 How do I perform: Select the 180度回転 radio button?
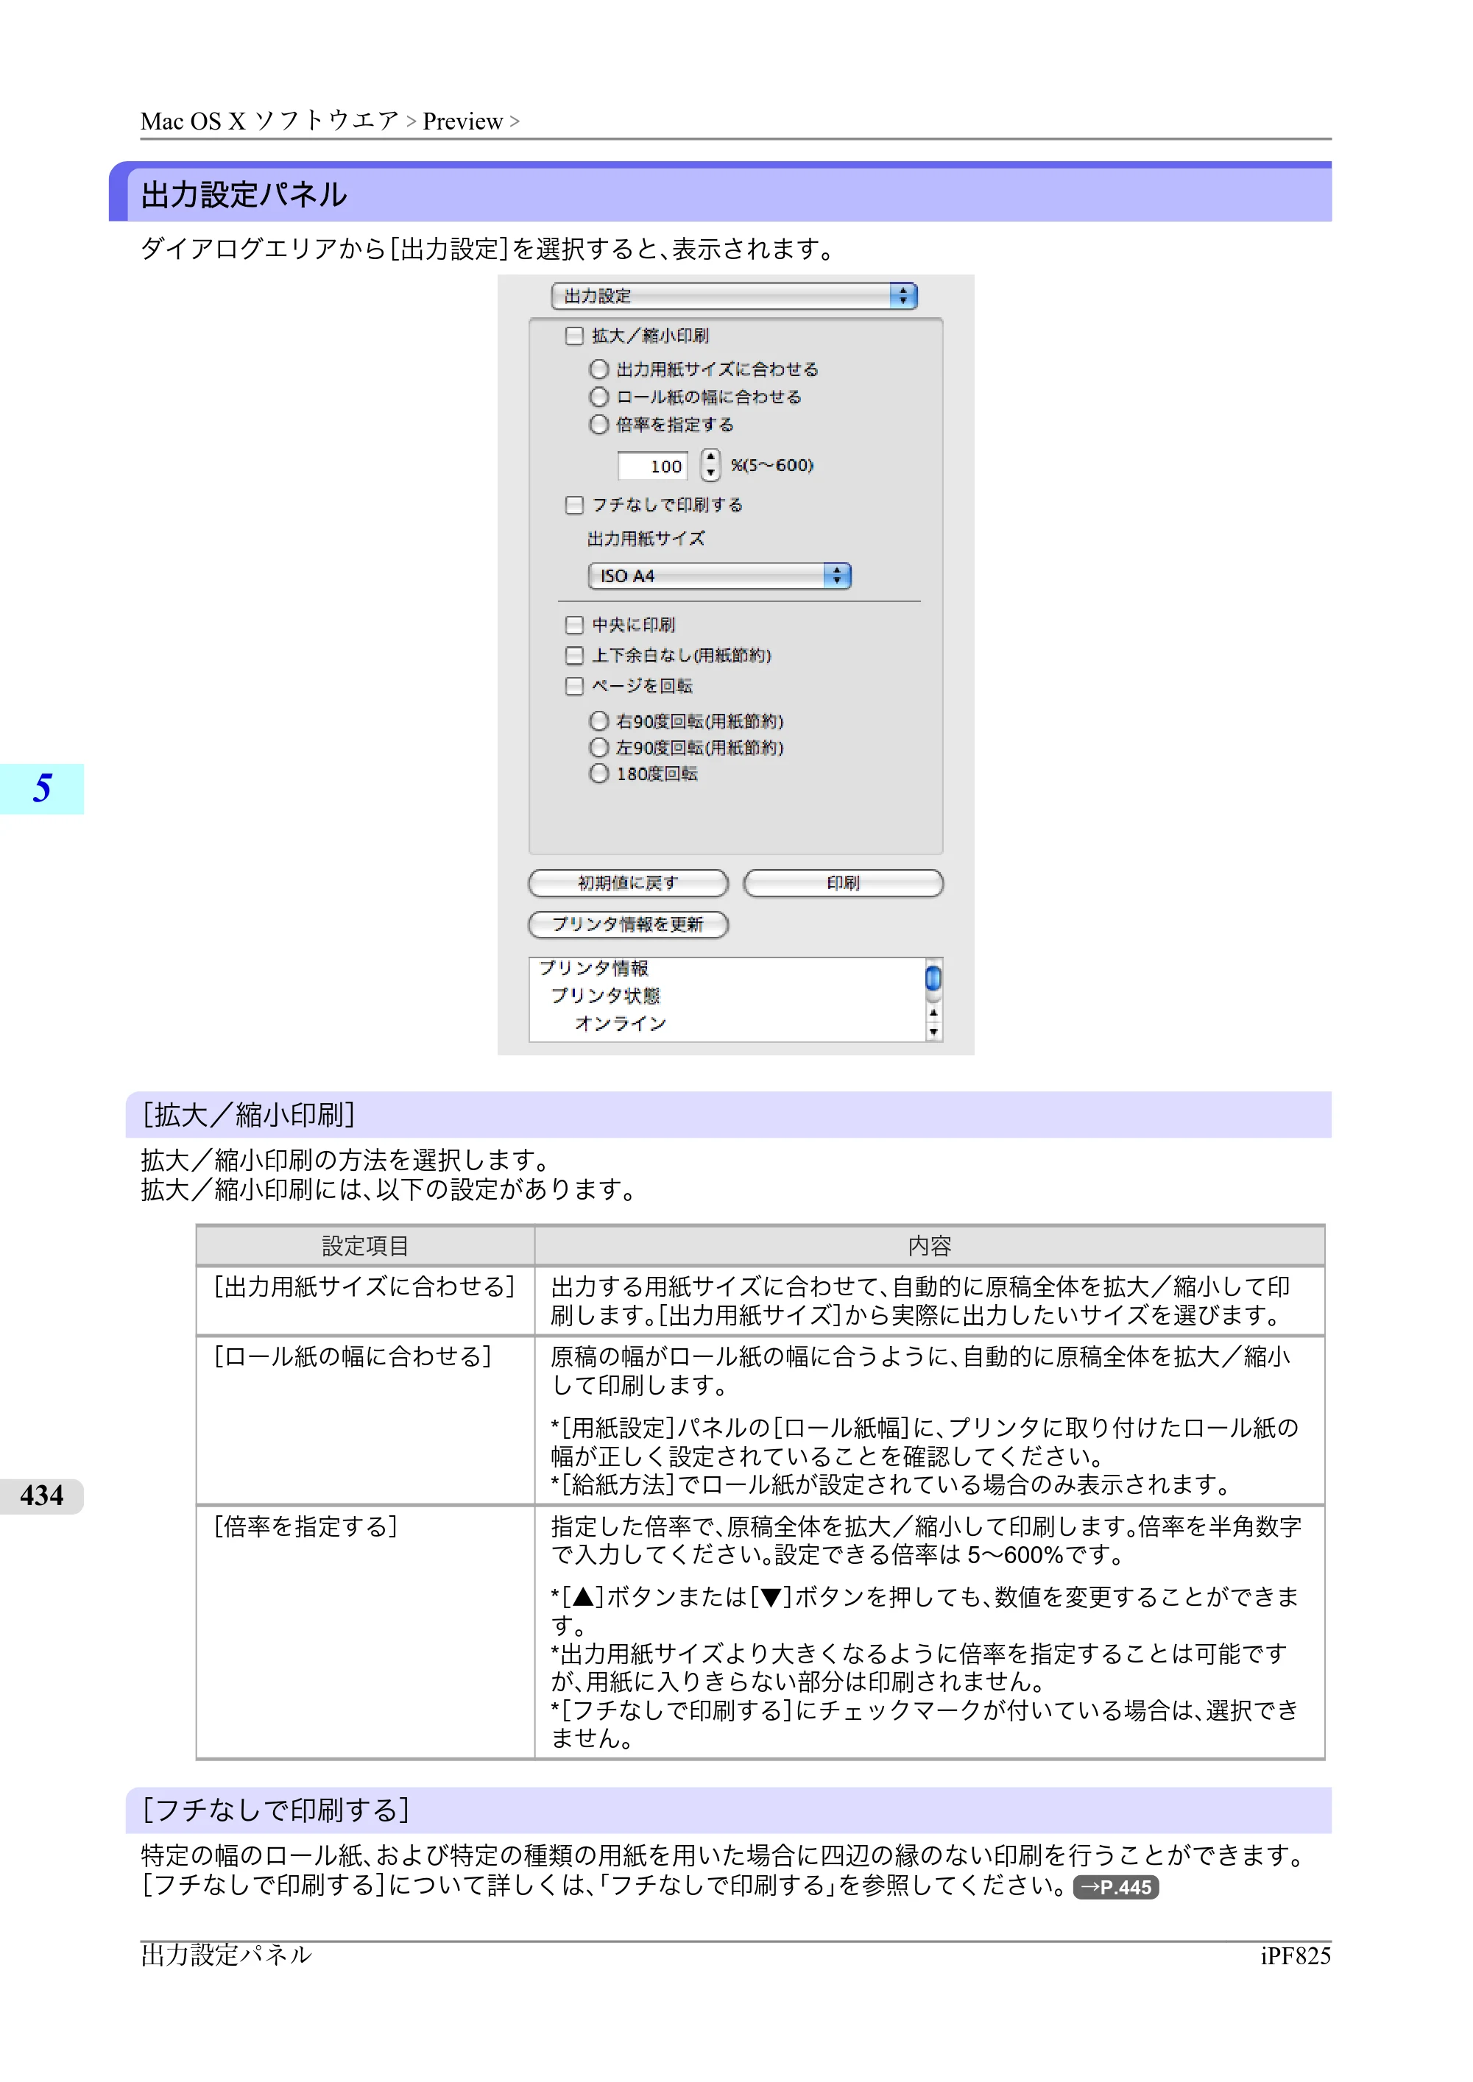[598, 773]
